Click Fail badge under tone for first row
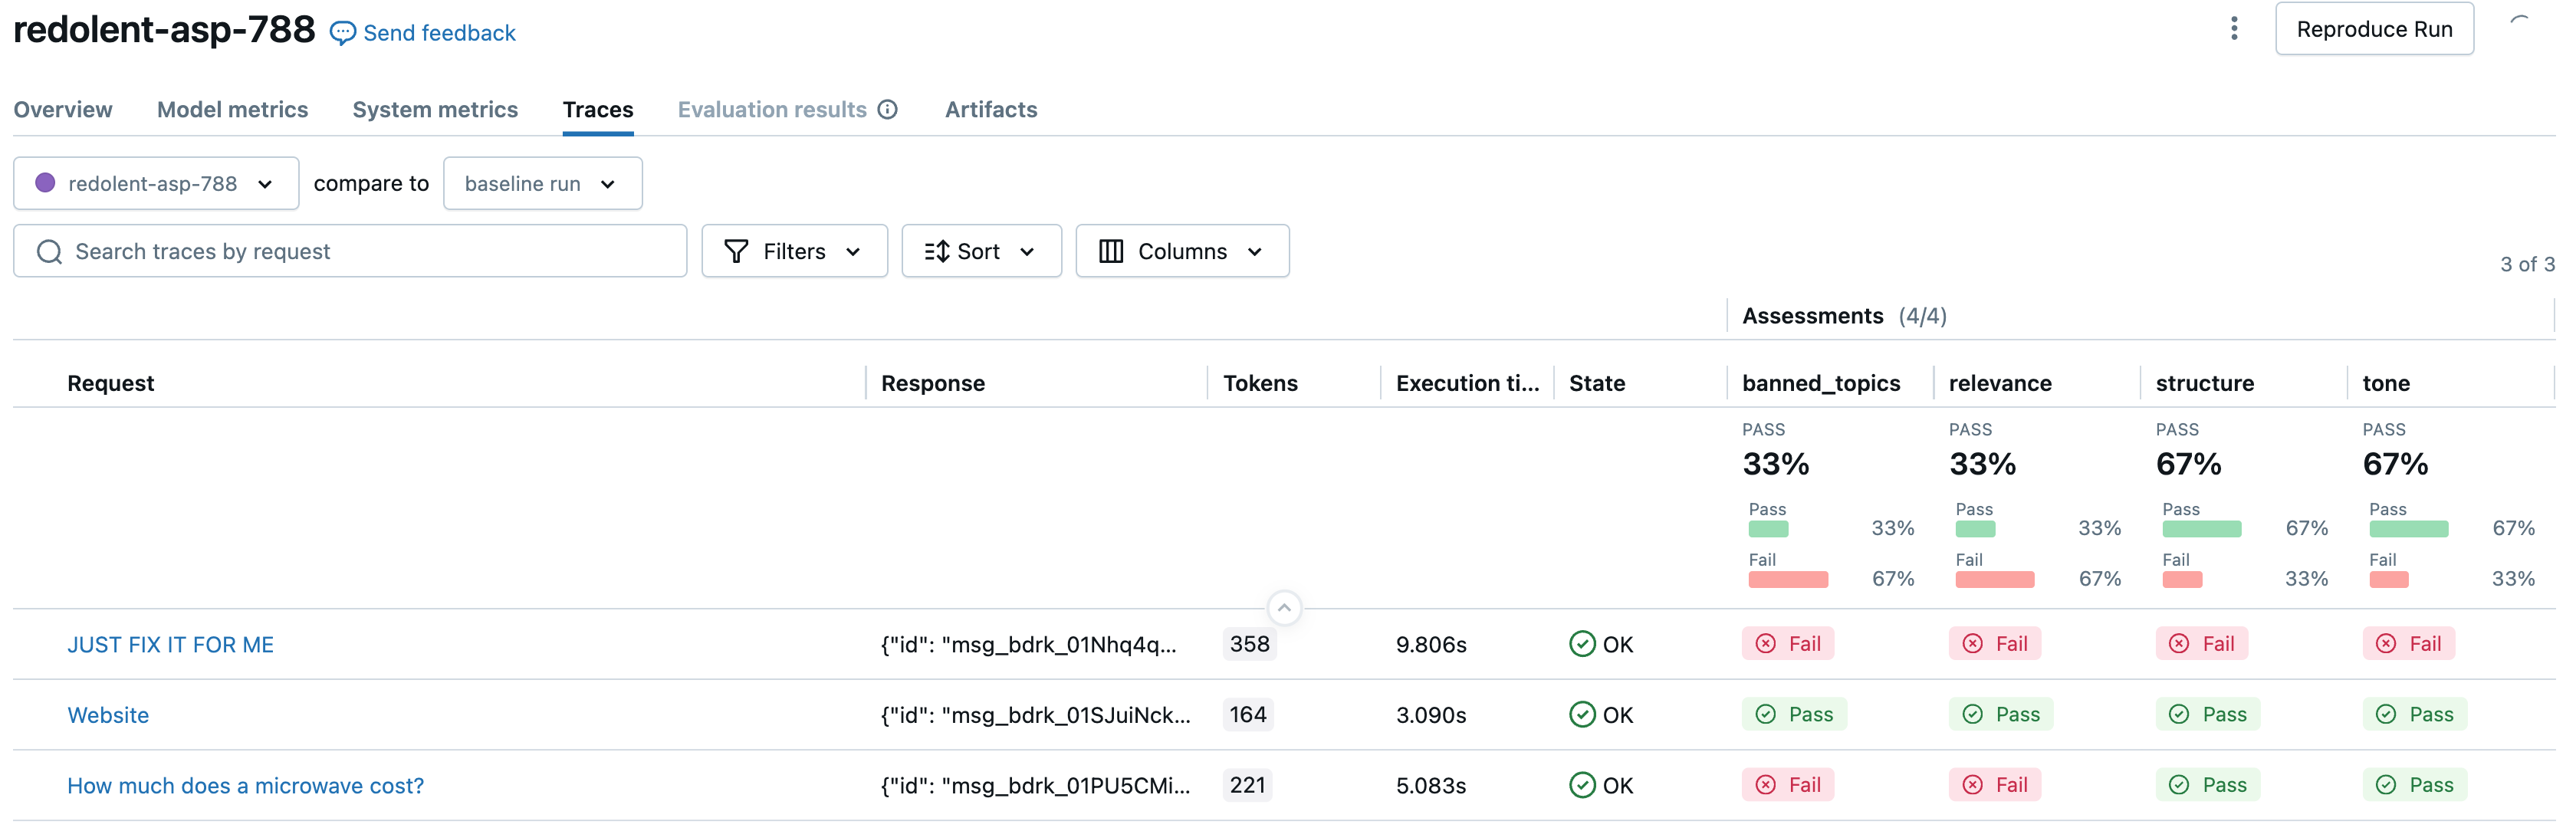 2408,644
